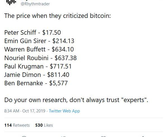This screenshot has width=167, height=137.
Task: Open the Twitter Web App source link
Action: [x=64, y=111]
